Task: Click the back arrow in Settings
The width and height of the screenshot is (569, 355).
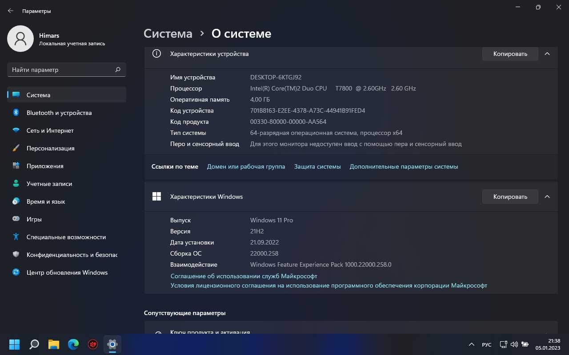Action: [x=11, y=11]
